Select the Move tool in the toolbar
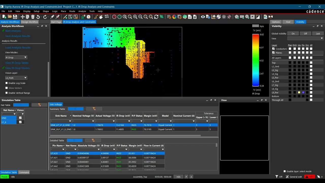The image size is (325, 183). pyautogui.click(x=23, y=17)
